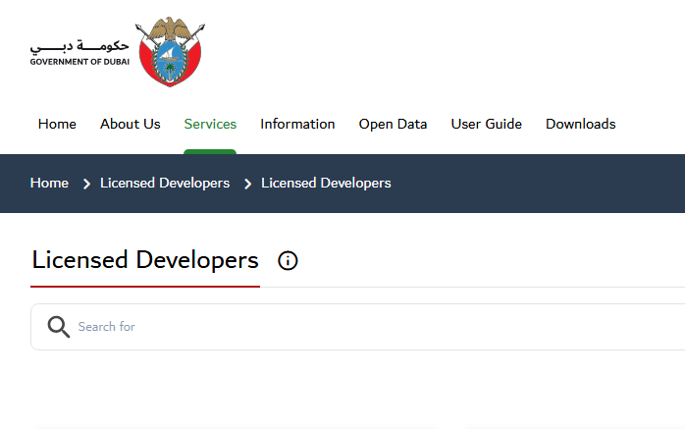Open the Home menu item
685x429 pixels.
tap(57, 124)
